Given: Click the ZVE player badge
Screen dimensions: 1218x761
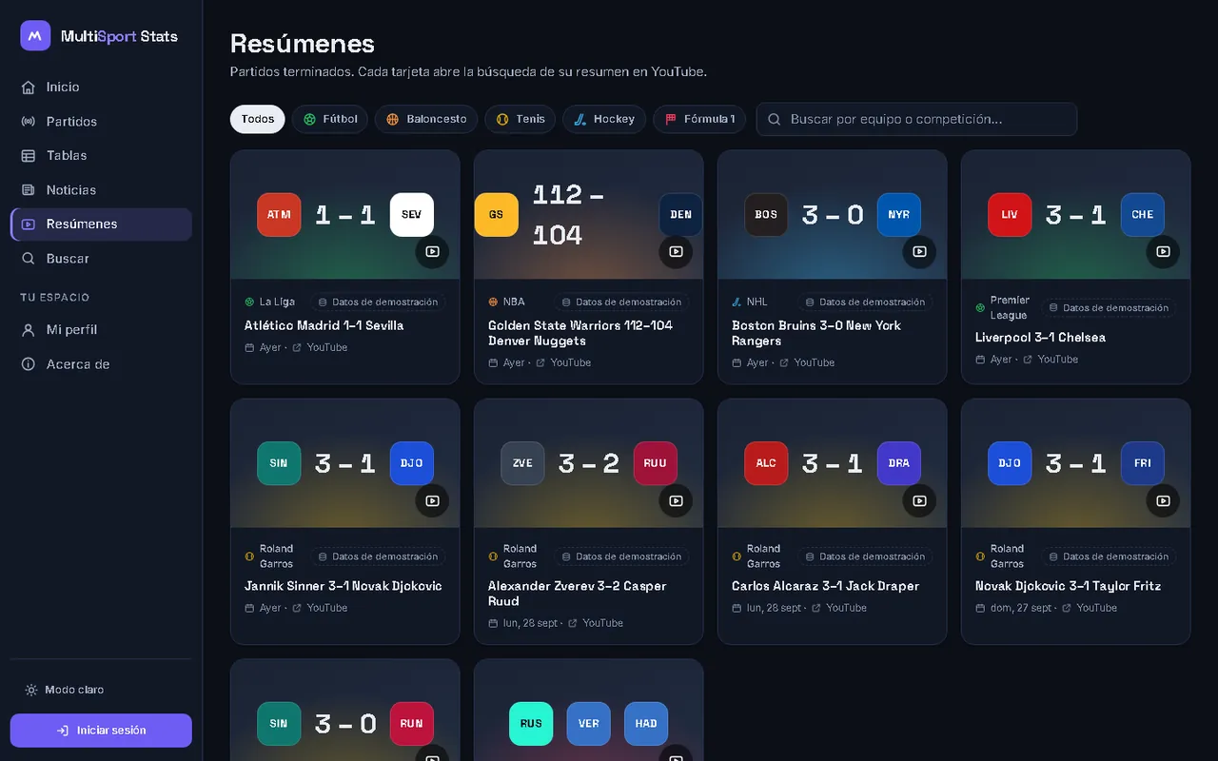Looking at the screenshot, I should tap(522, 464).
